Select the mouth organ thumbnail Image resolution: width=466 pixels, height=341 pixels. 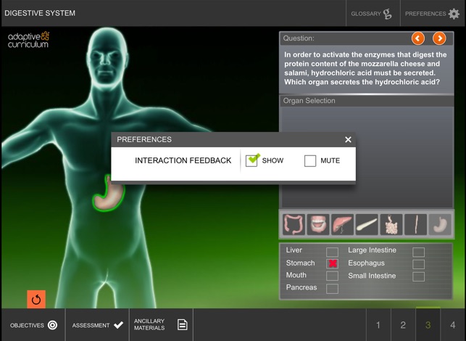click(x=318, y=224)
